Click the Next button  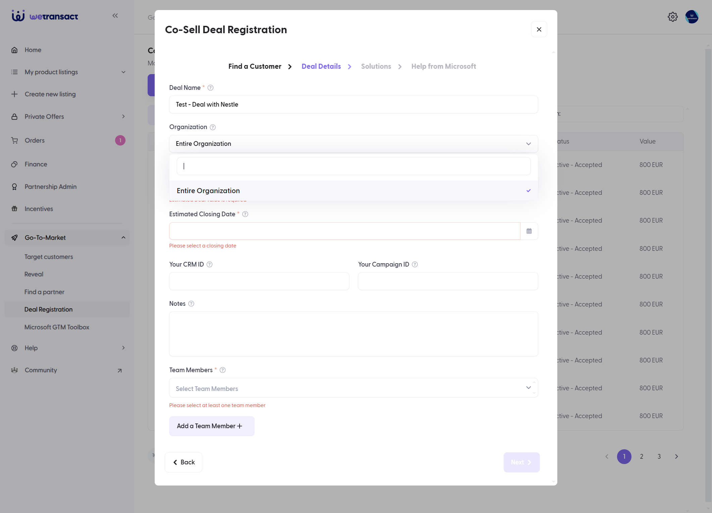point(521,462)
